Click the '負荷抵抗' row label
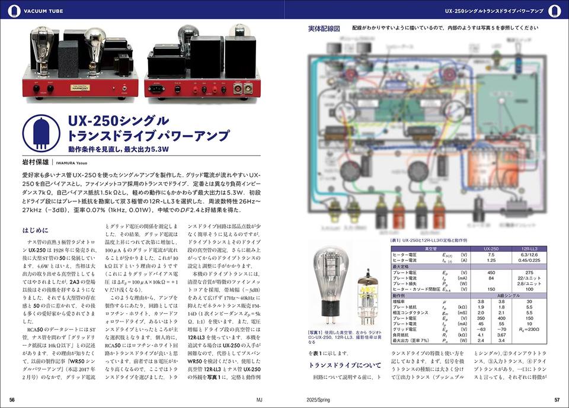This screenshot has width=569, height=408. pos(401,335)
